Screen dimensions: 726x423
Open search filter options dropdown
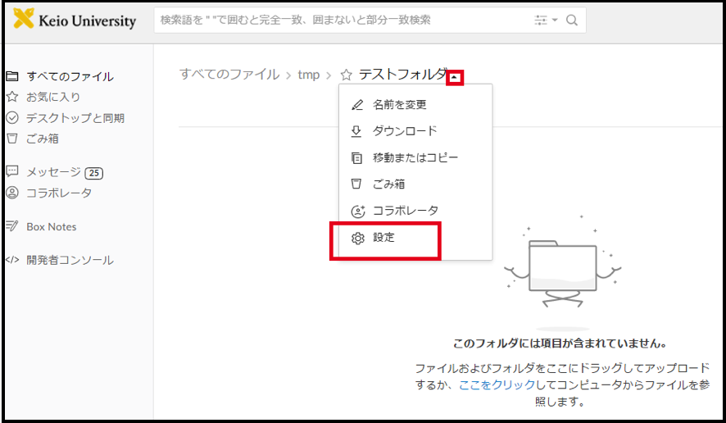click(545, 20)
